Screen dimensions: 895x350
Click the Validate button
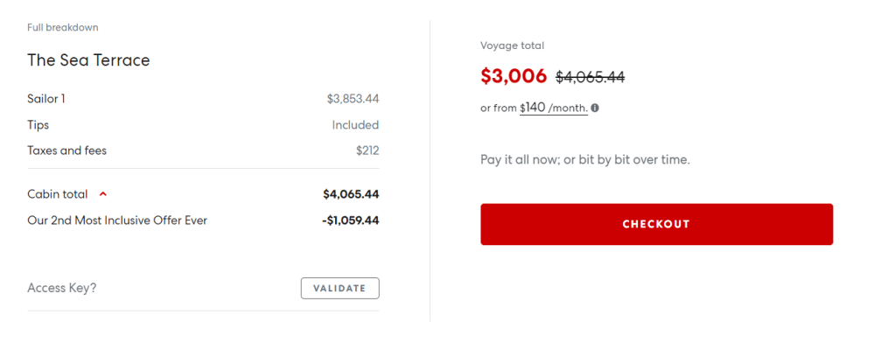coord(339,288)
